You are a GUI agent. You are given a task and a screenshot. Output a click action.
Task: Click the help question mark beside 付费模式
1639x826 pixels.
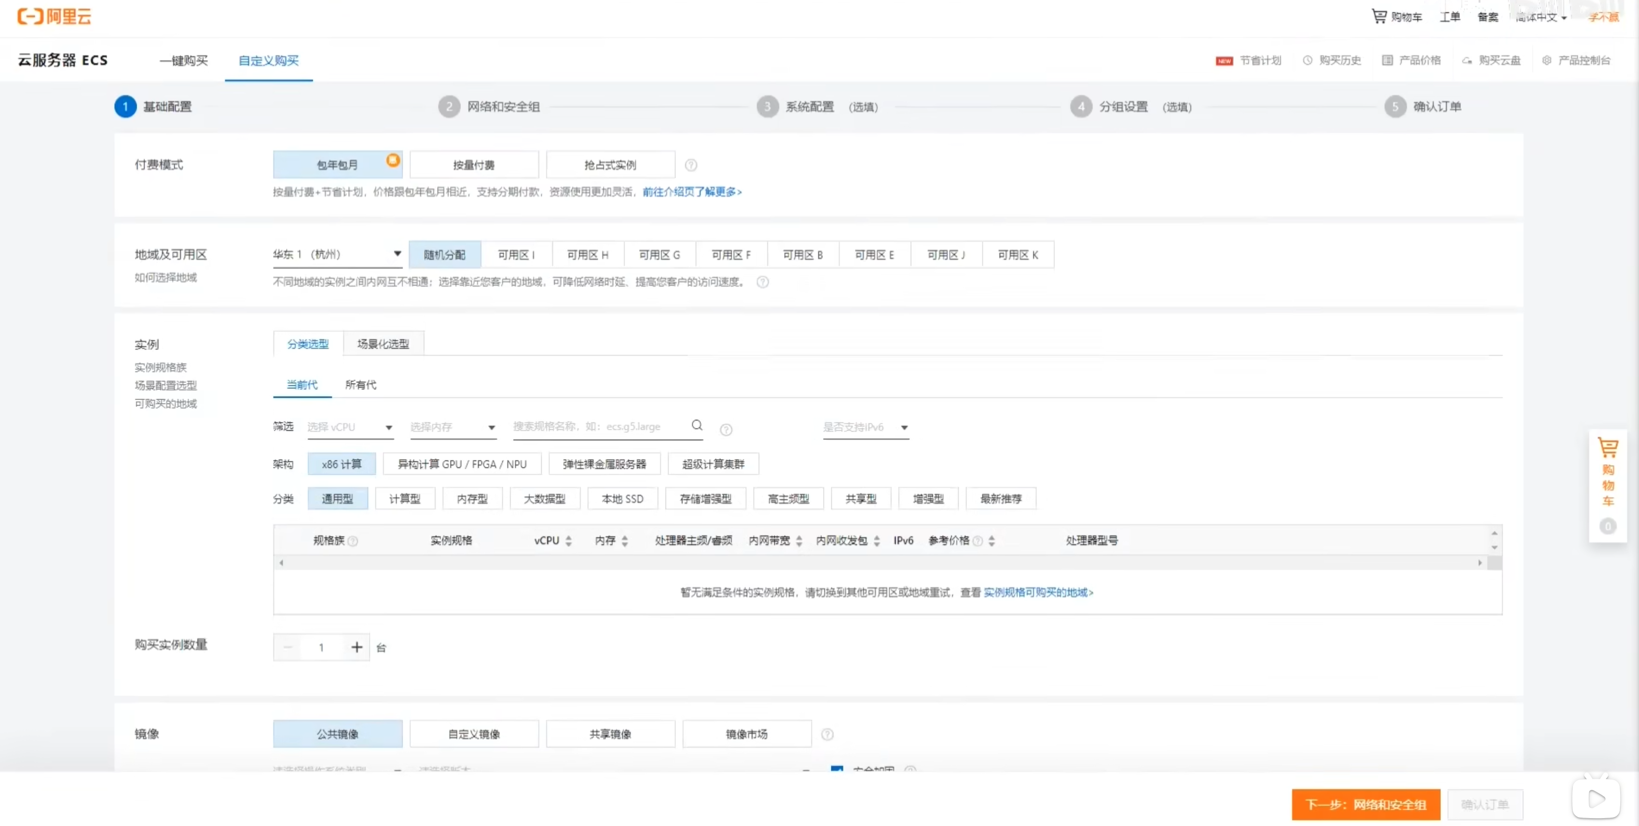[690, 165]
